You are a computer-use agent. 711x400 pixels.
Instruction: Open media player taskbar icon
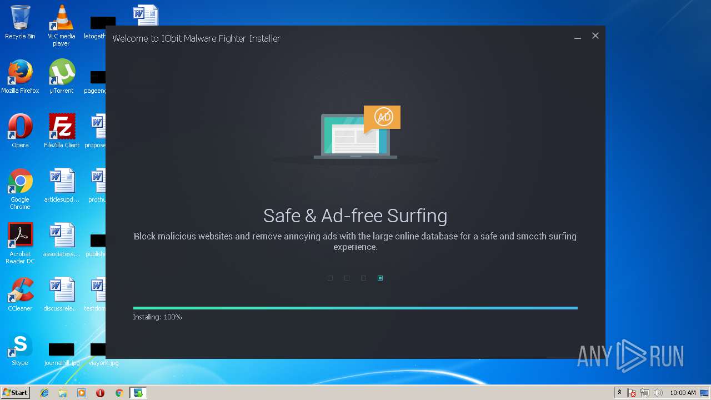(82, 393)
